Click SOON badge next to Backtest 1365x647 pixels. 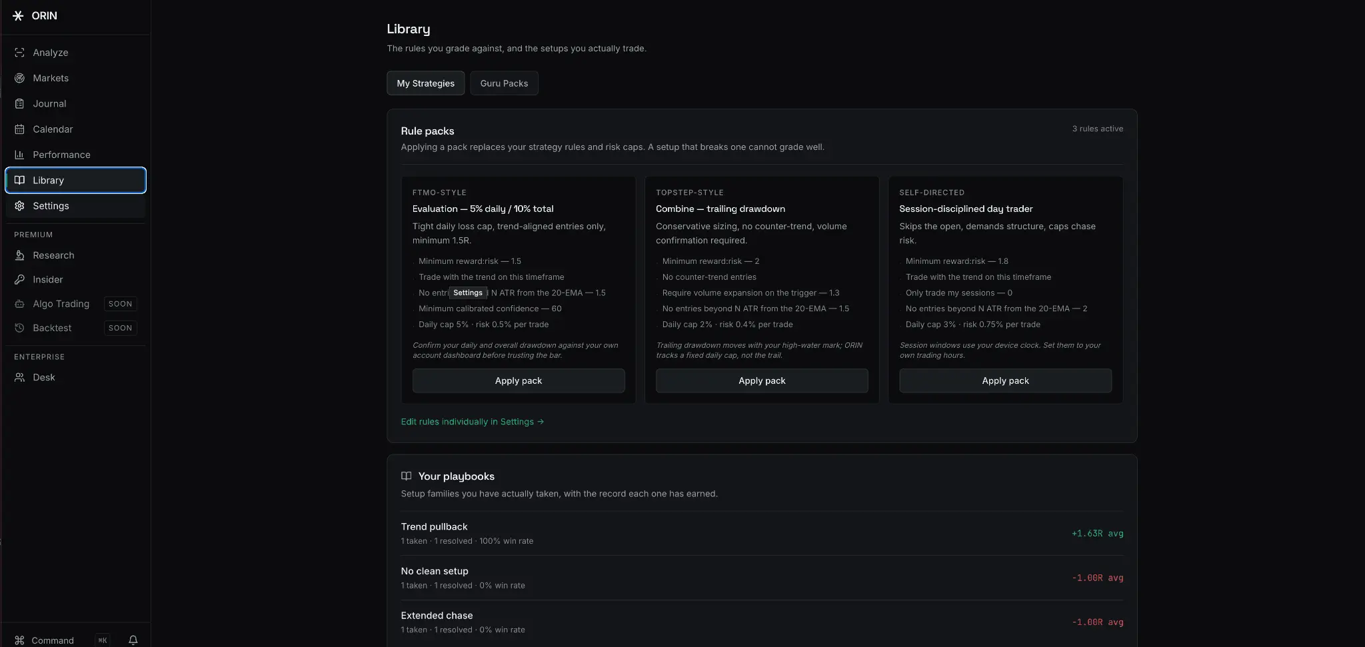[x=121, y=328]
